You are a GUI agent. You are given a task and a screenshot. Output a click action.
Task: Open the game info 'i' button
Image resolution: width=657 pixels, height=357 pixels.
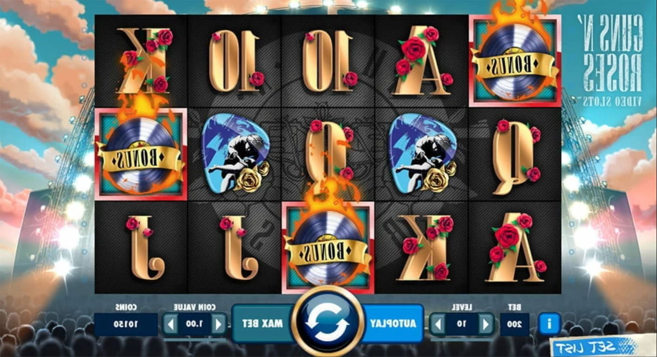549,324
